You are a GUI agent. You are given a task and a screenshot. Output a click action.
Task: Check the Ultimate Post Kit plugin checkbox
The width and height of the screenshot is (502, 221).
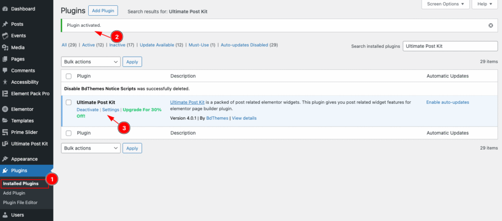pos(69,102)
